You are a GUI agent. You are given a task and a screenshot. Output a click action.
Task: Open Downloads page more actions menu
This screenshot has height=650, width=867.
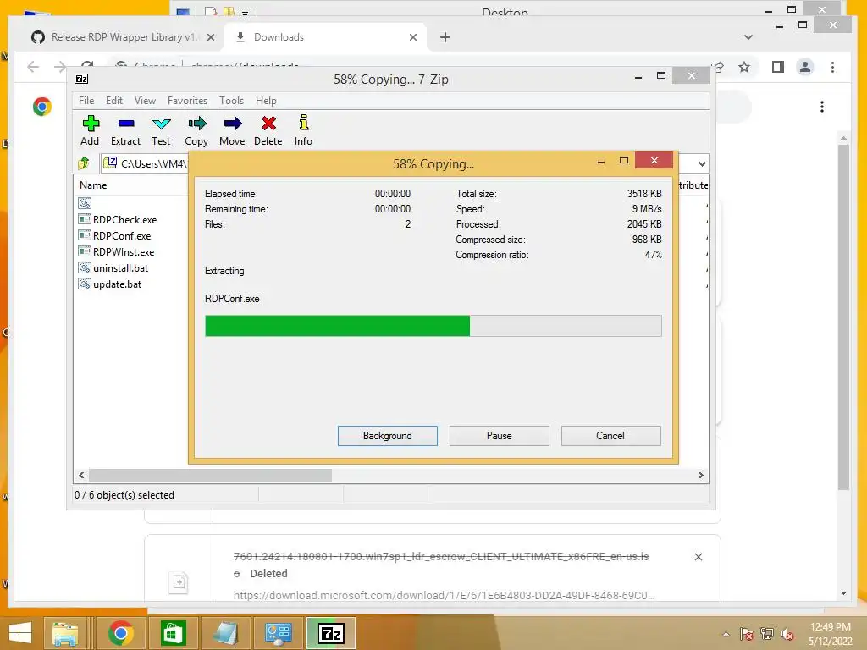pyautogui.click(x=821, y=106)
